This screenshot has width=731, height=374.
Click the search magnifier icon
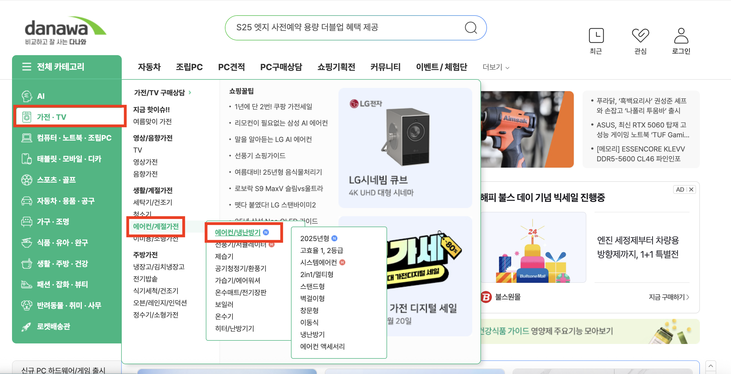coord(471,28)
